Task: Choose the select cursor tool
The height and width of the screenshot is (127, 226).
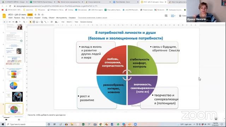Action: point(30,22)
